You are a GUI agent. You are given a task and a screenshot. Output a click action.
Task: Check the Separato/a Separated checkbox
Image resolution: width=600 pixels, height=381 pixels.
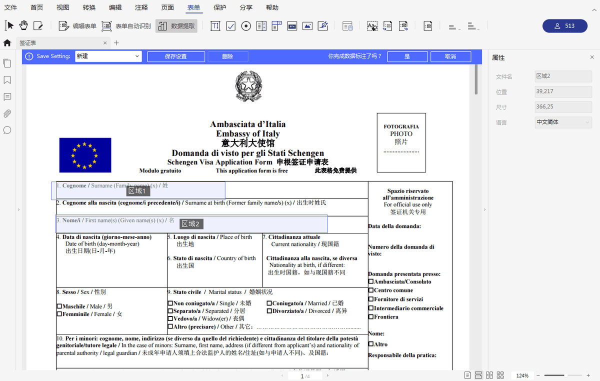tap(170, 311)
